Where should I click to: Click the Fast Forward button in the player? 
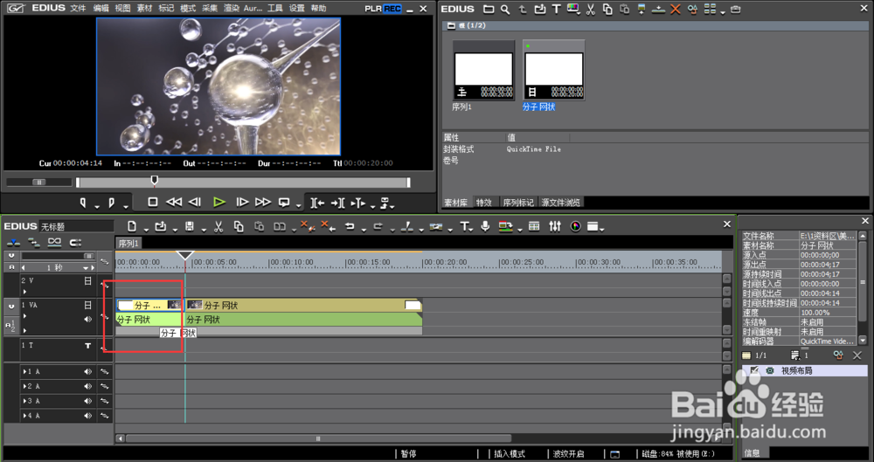click(262, 203)
